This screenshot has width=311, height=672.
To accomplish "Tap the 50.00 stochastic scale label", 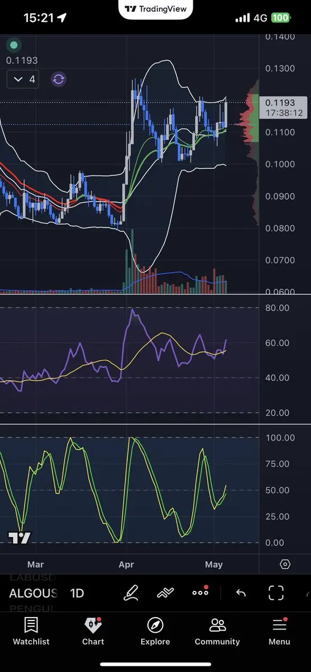I will 277,491.
